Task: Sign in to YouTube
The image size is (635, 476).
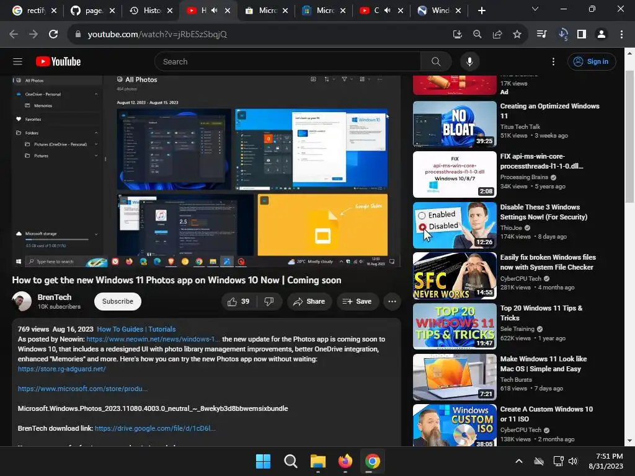Action: point(591,61)
